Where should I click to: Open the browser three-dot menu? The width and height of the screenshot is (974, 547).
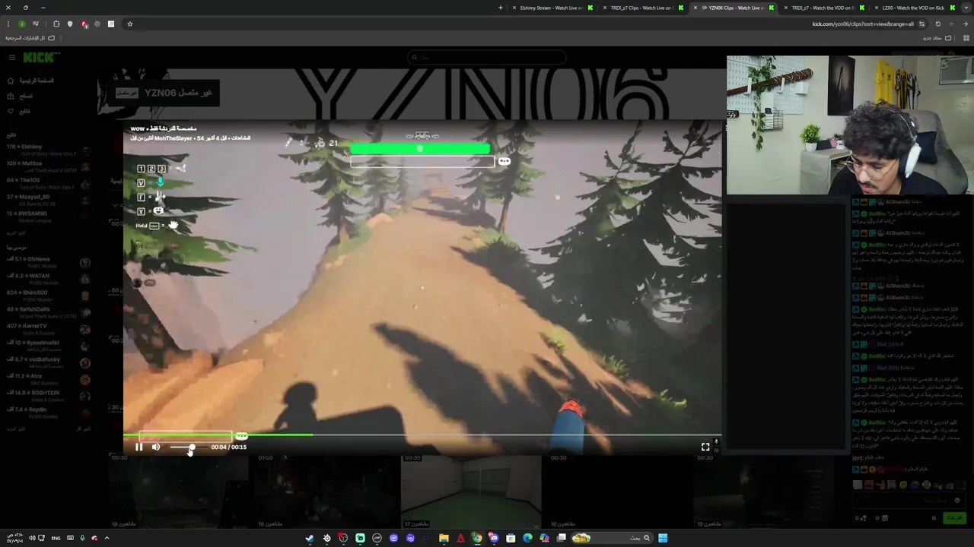(x=8, y=24)
